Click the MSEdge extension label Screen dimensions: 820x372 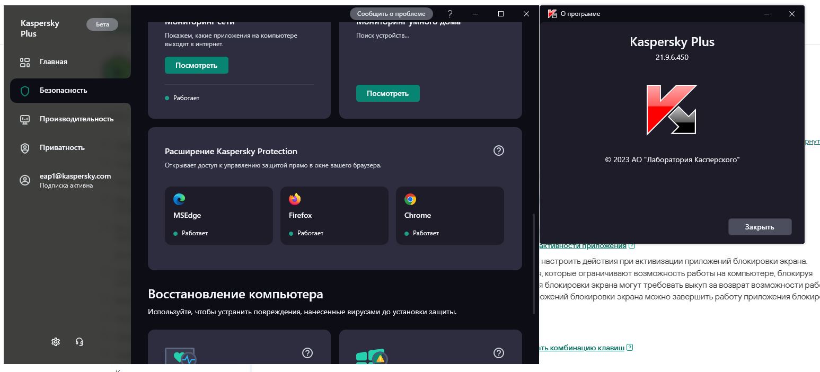(x=187, y=215)
